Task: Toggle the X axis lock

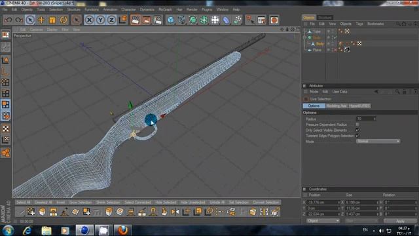Action: 90,20
